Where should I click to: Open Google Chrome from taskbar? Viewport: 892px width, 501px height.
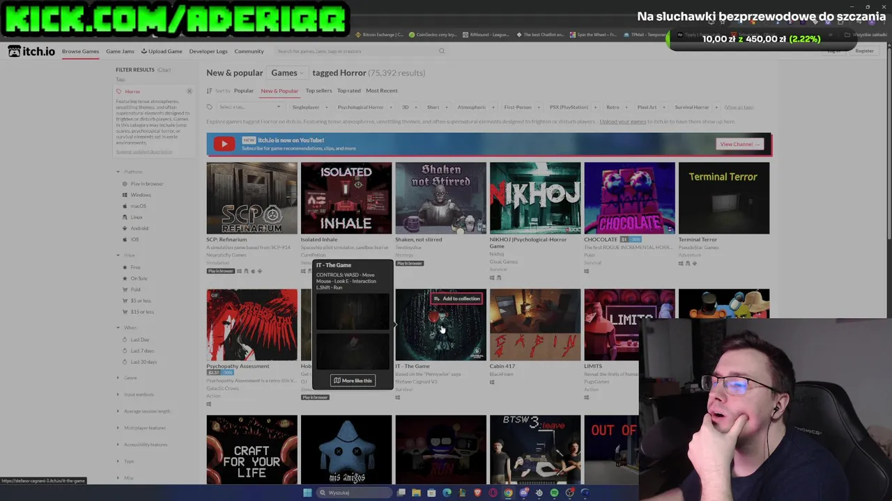[508, 493]
